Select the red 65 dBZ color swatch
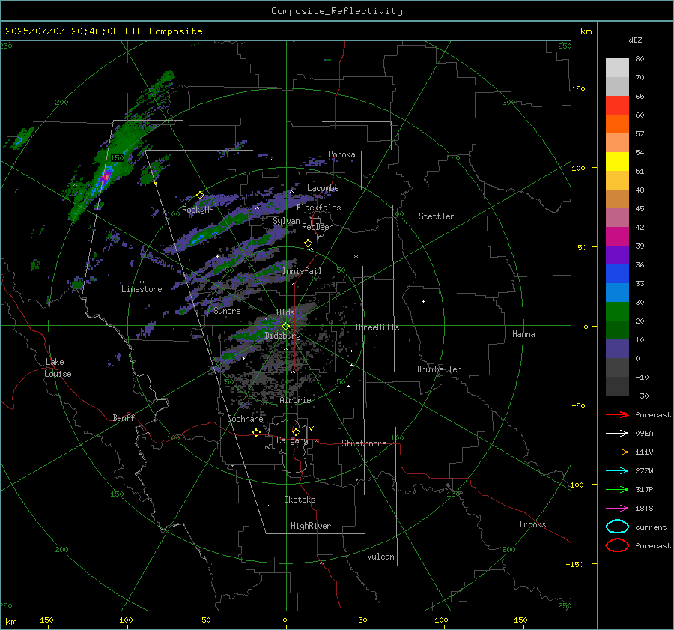The image size is (674, 630). tap(617, 105)
